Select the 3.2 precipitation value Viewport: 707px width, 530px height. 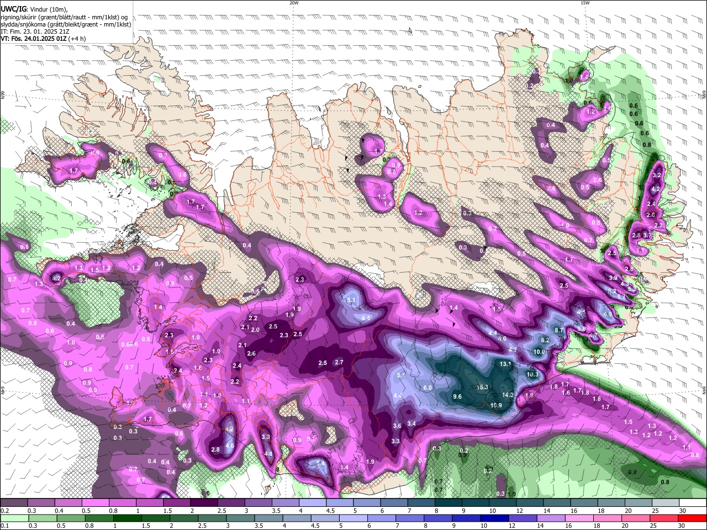tap(657, 175)
